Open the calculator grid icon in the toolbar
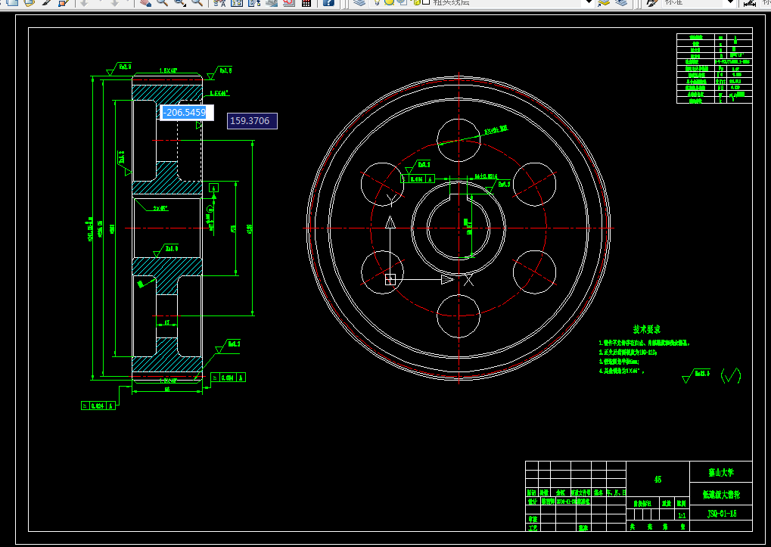Image resolution: width=771 pixels, height=547 pixels. coord(306,2)
